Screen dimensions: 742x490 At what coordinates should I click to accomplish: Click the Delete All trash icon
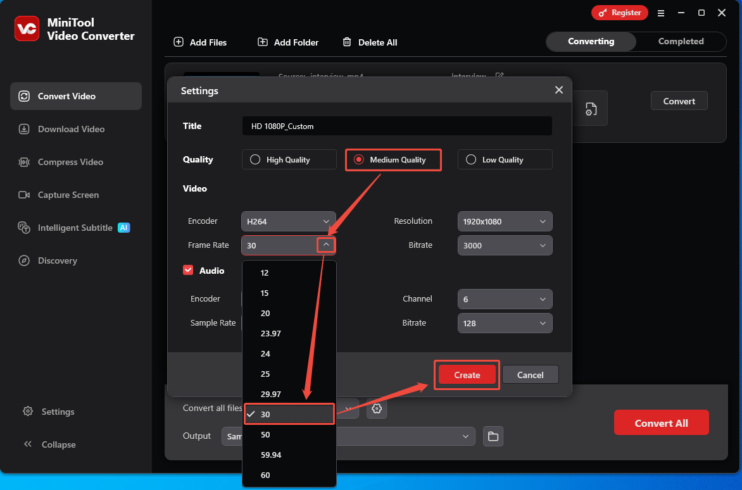coord(347,42)
